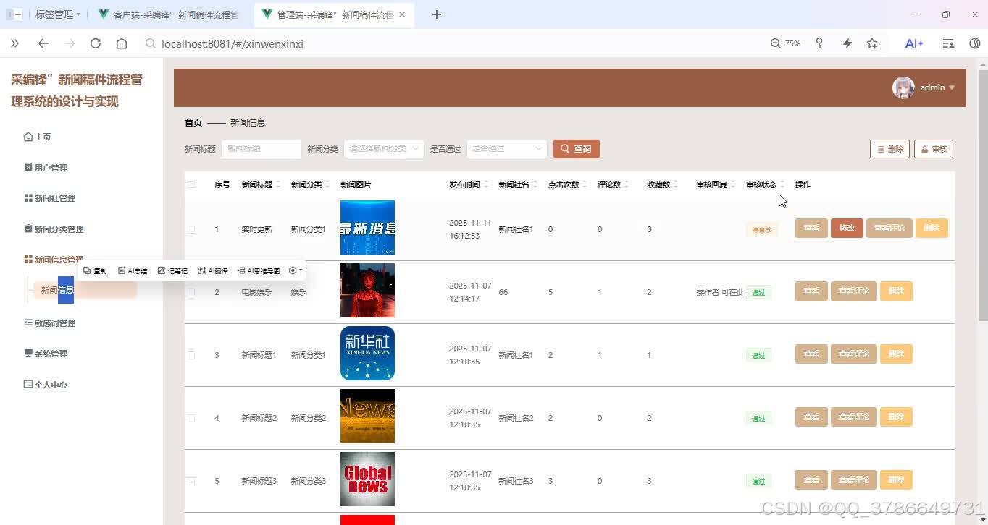Click the 审核 button
Screen dimensions: 988x525
coord(934,149)
